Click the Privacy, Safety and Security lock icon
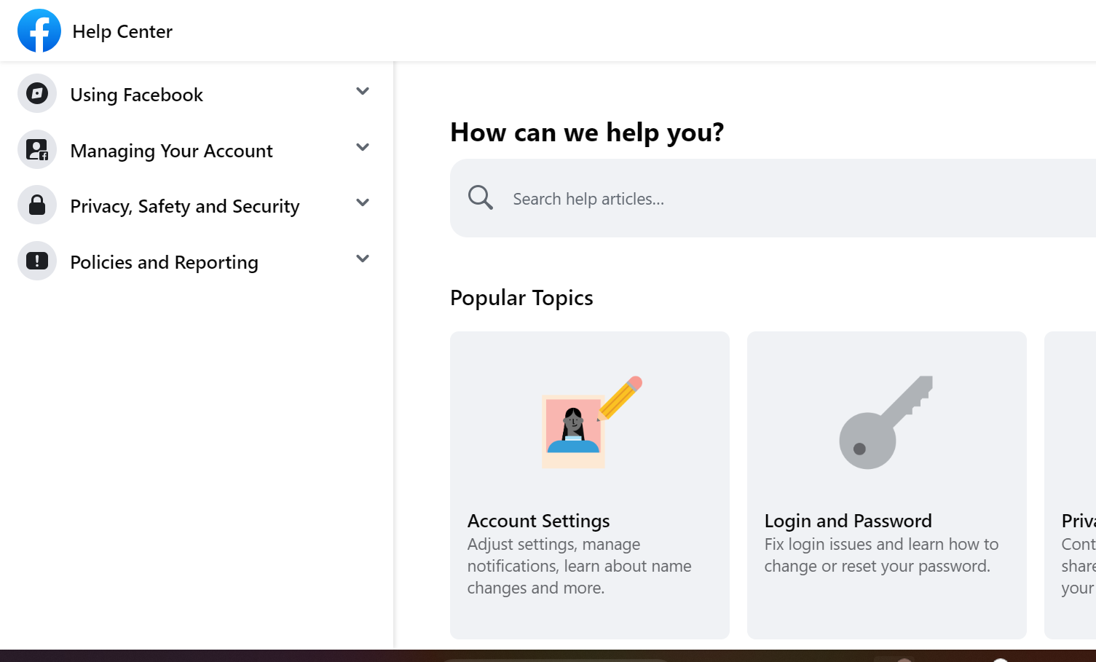 (37, 205)
